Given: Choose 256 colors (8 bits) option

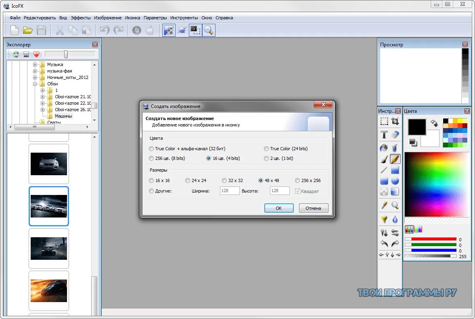Looking at the screenshot, I should click(167, 158).
